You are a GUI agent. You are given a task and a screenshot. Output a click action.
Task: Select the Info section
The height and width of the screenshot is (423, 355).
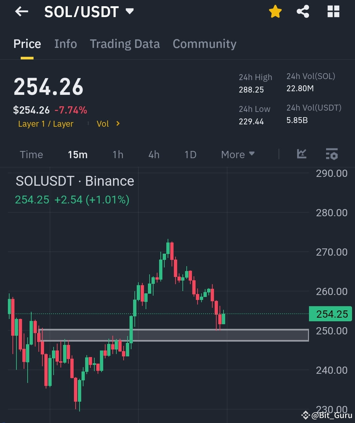click(x=65, y=44)
